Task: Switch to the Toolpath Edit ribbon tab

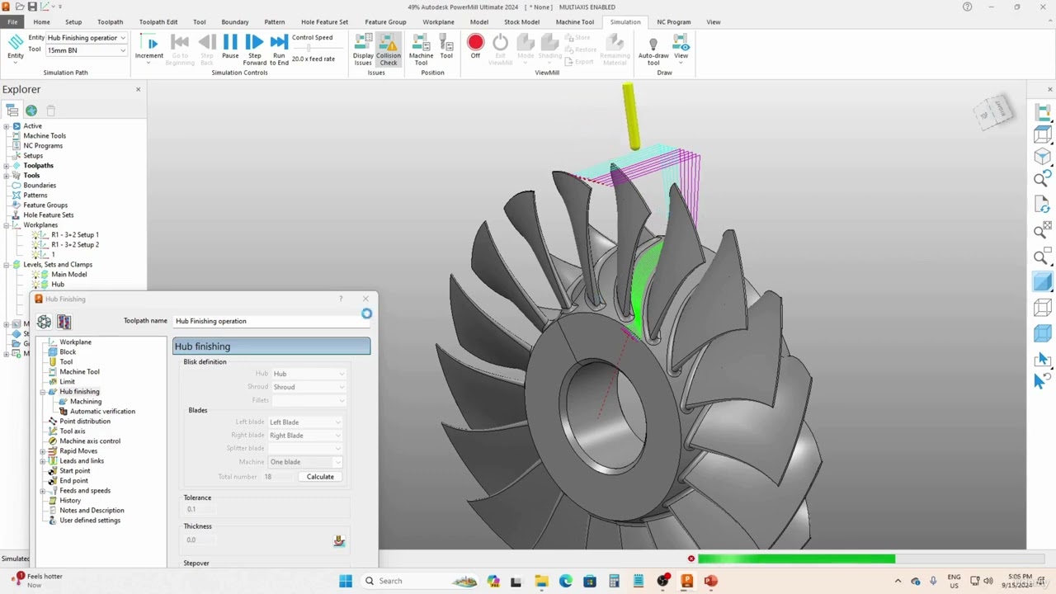Action: (x=158, y=22)
